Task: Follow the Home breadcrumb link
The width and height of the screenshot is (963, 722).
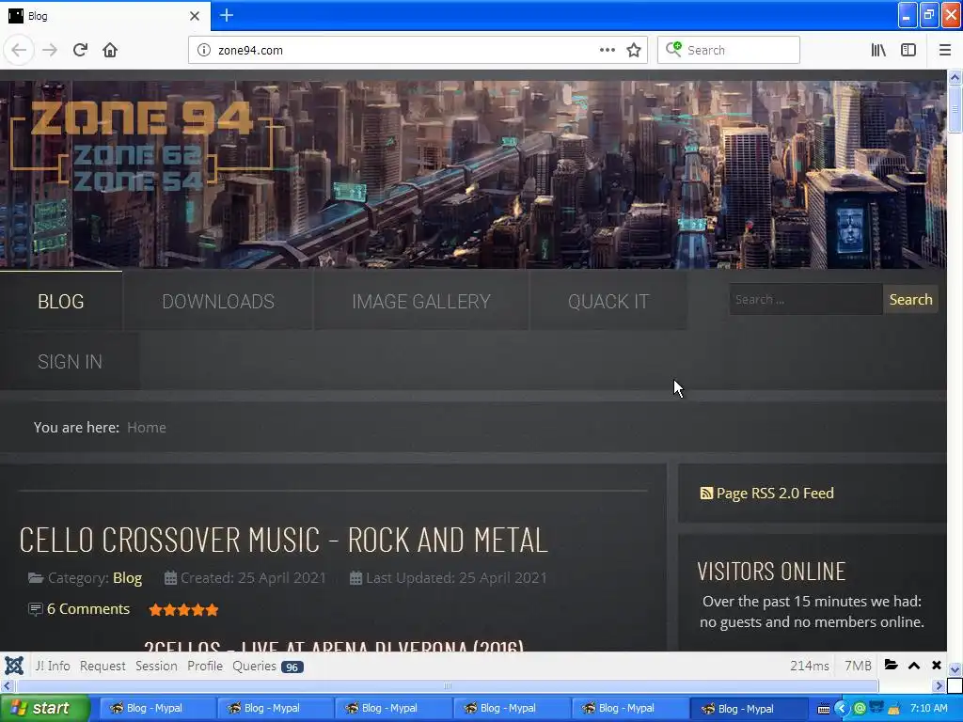Action: (146, 428)
